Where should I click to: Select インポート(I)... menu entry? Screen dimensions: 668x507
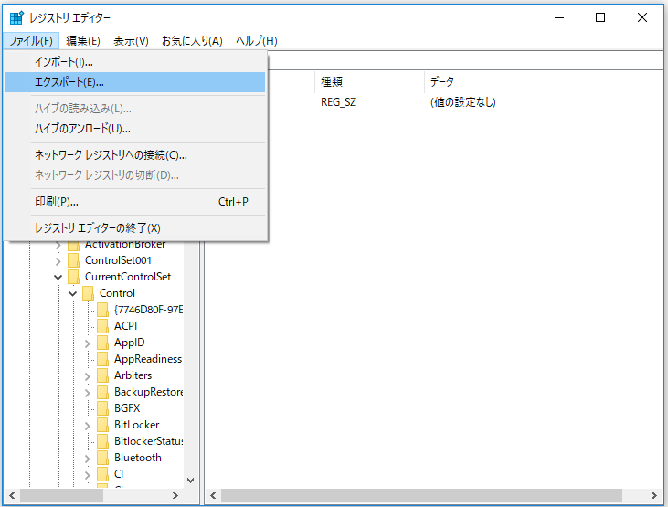click(64, 61)
